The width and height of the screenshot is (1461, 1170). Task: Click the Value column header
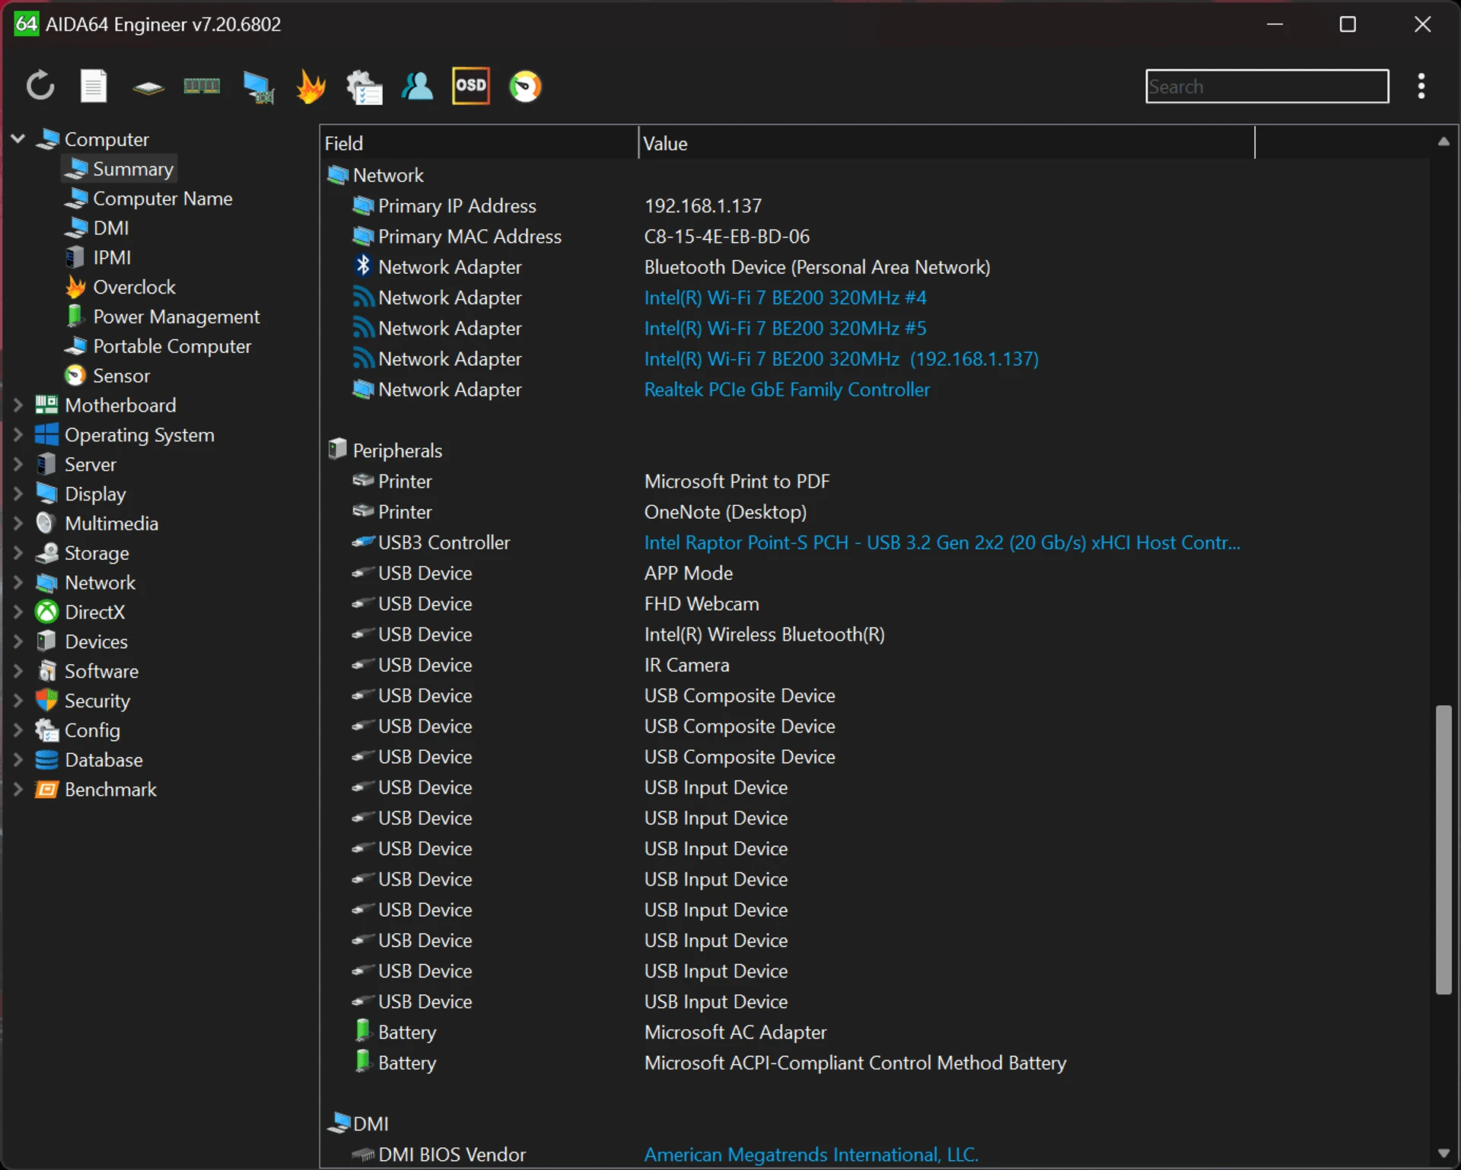pyautogui.click(x=946, y=143)
